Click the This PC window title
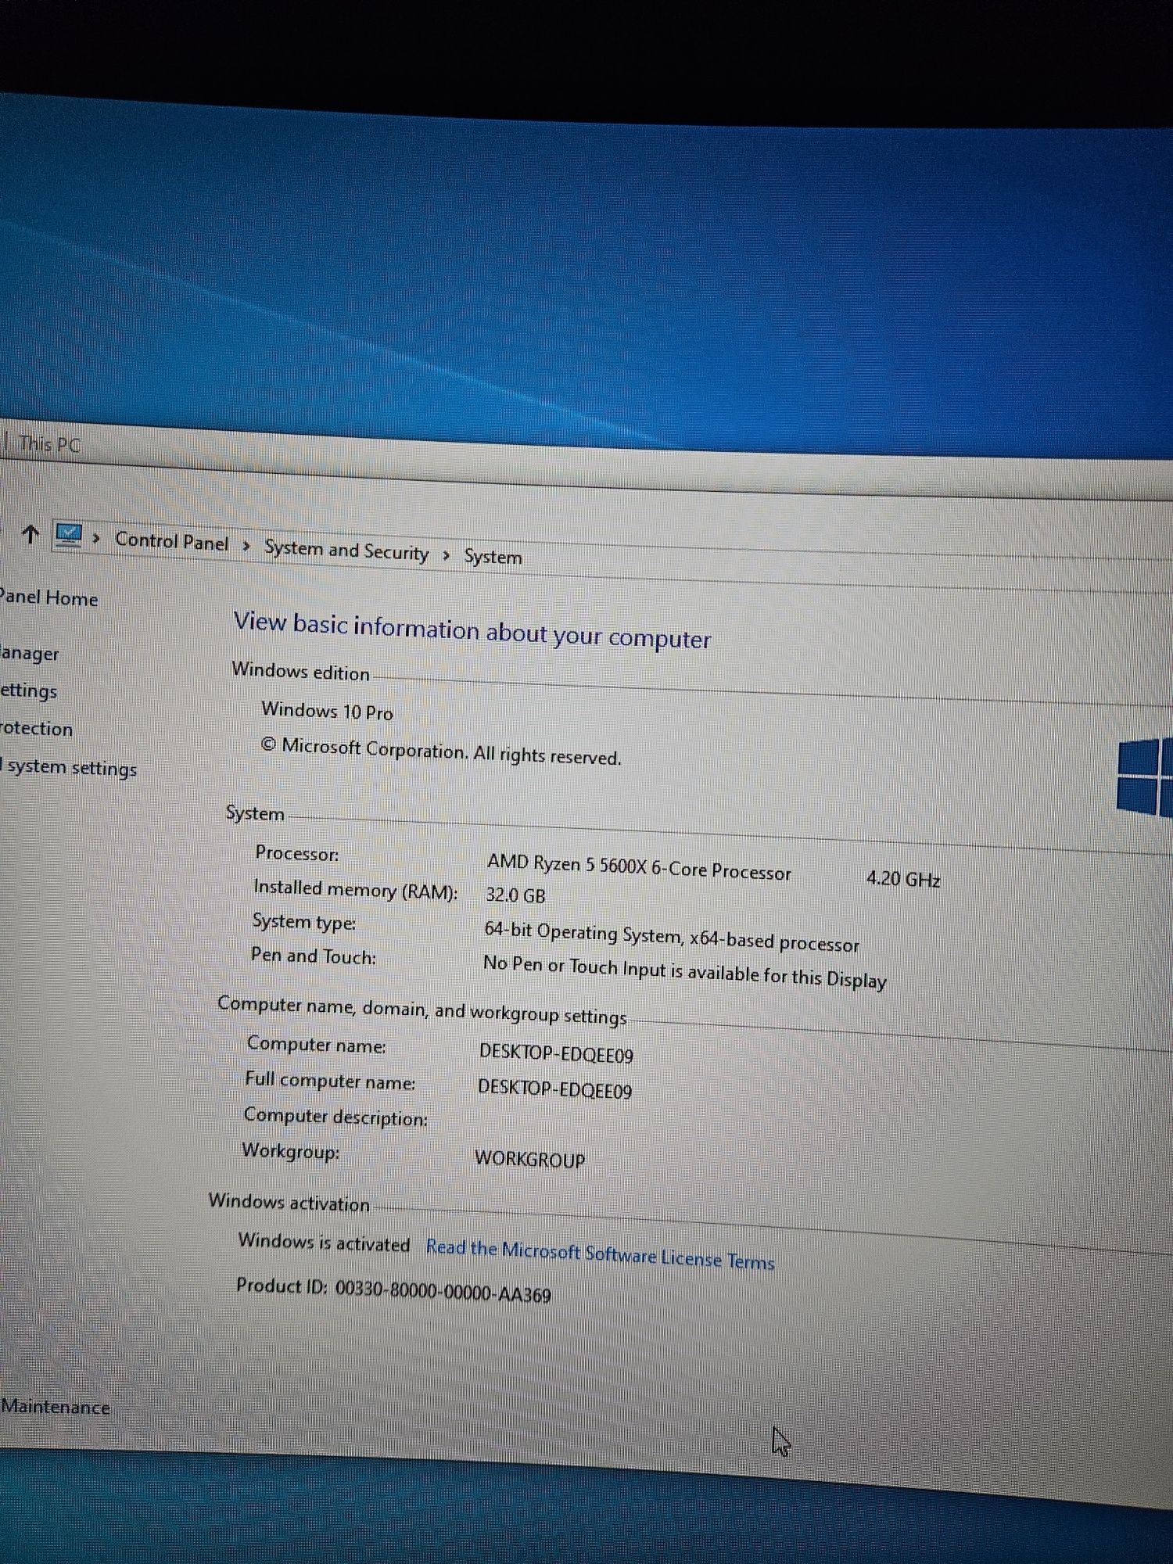The height and width of the screenshot is (1564, 1173). pos(49,444)
